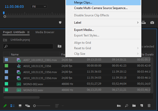Click the green label swatch of A010_10131135_C056 sequence
Screen dimensions: 158x111
pos(7,66)
